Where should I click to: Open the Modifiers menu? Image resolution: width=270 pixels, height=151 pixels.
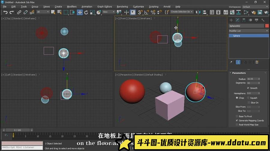pyautogui.click(x=72, y=7)
